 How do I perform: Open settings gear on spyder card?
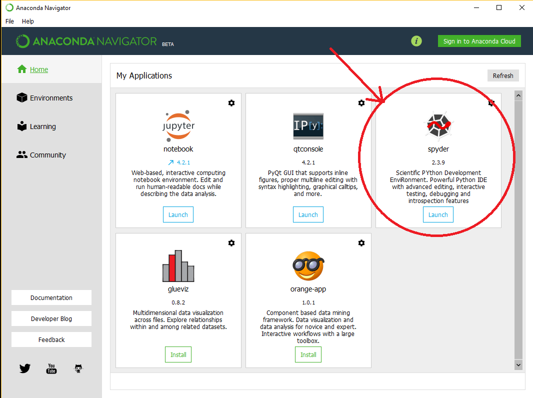pyautogui.click(x=491, y=103)
